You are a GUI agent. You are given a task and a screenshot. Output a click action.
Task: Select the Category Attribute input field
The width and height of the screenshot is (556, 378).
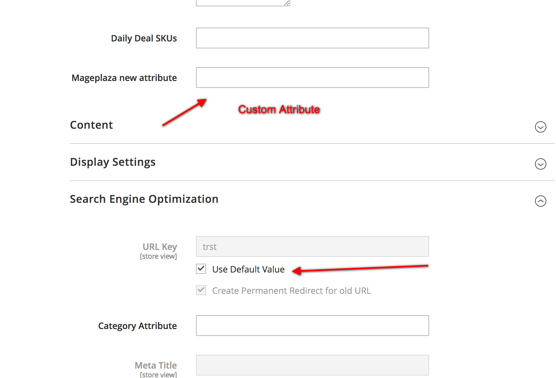[x=312, y=325]
